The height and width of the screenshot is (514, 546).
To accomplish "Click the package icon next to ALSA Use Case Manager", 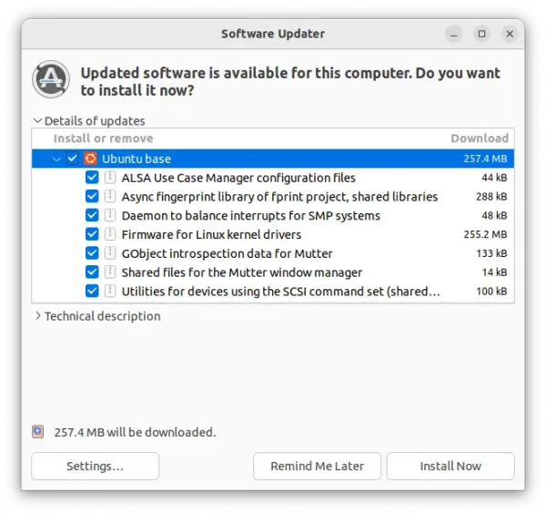I will coord(110,177).
